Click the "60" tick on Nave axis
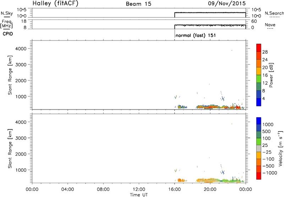Screen dimensions: 284x197 (254, 21)
